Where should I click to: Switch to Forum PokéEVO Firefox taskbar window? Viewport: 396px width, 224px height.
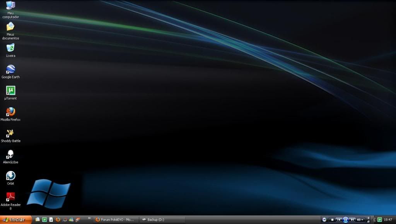point(116,220)
